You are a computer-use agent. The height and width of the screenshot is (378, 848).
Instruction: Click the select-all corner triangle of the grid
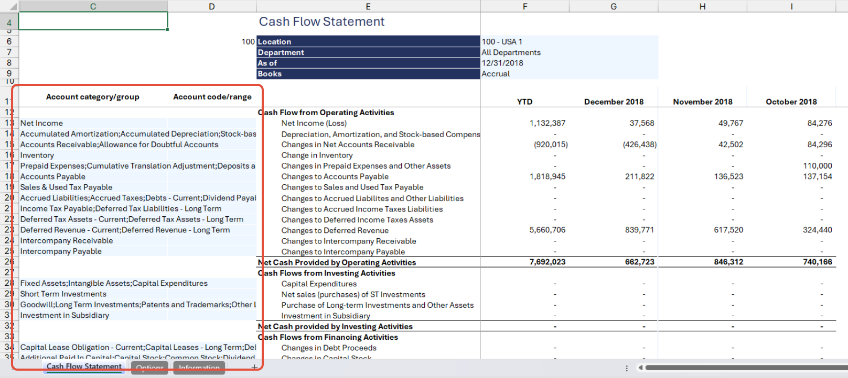pyautogui.click(x=13, y=7)
